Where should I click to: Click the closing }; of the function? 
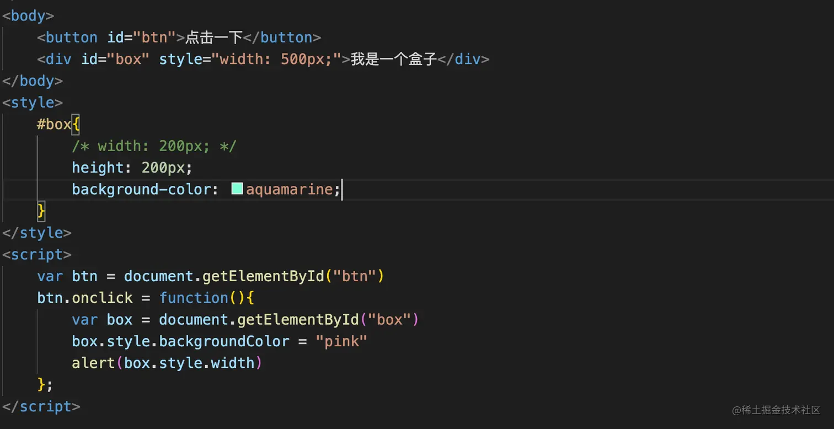[x=45, y=385]
